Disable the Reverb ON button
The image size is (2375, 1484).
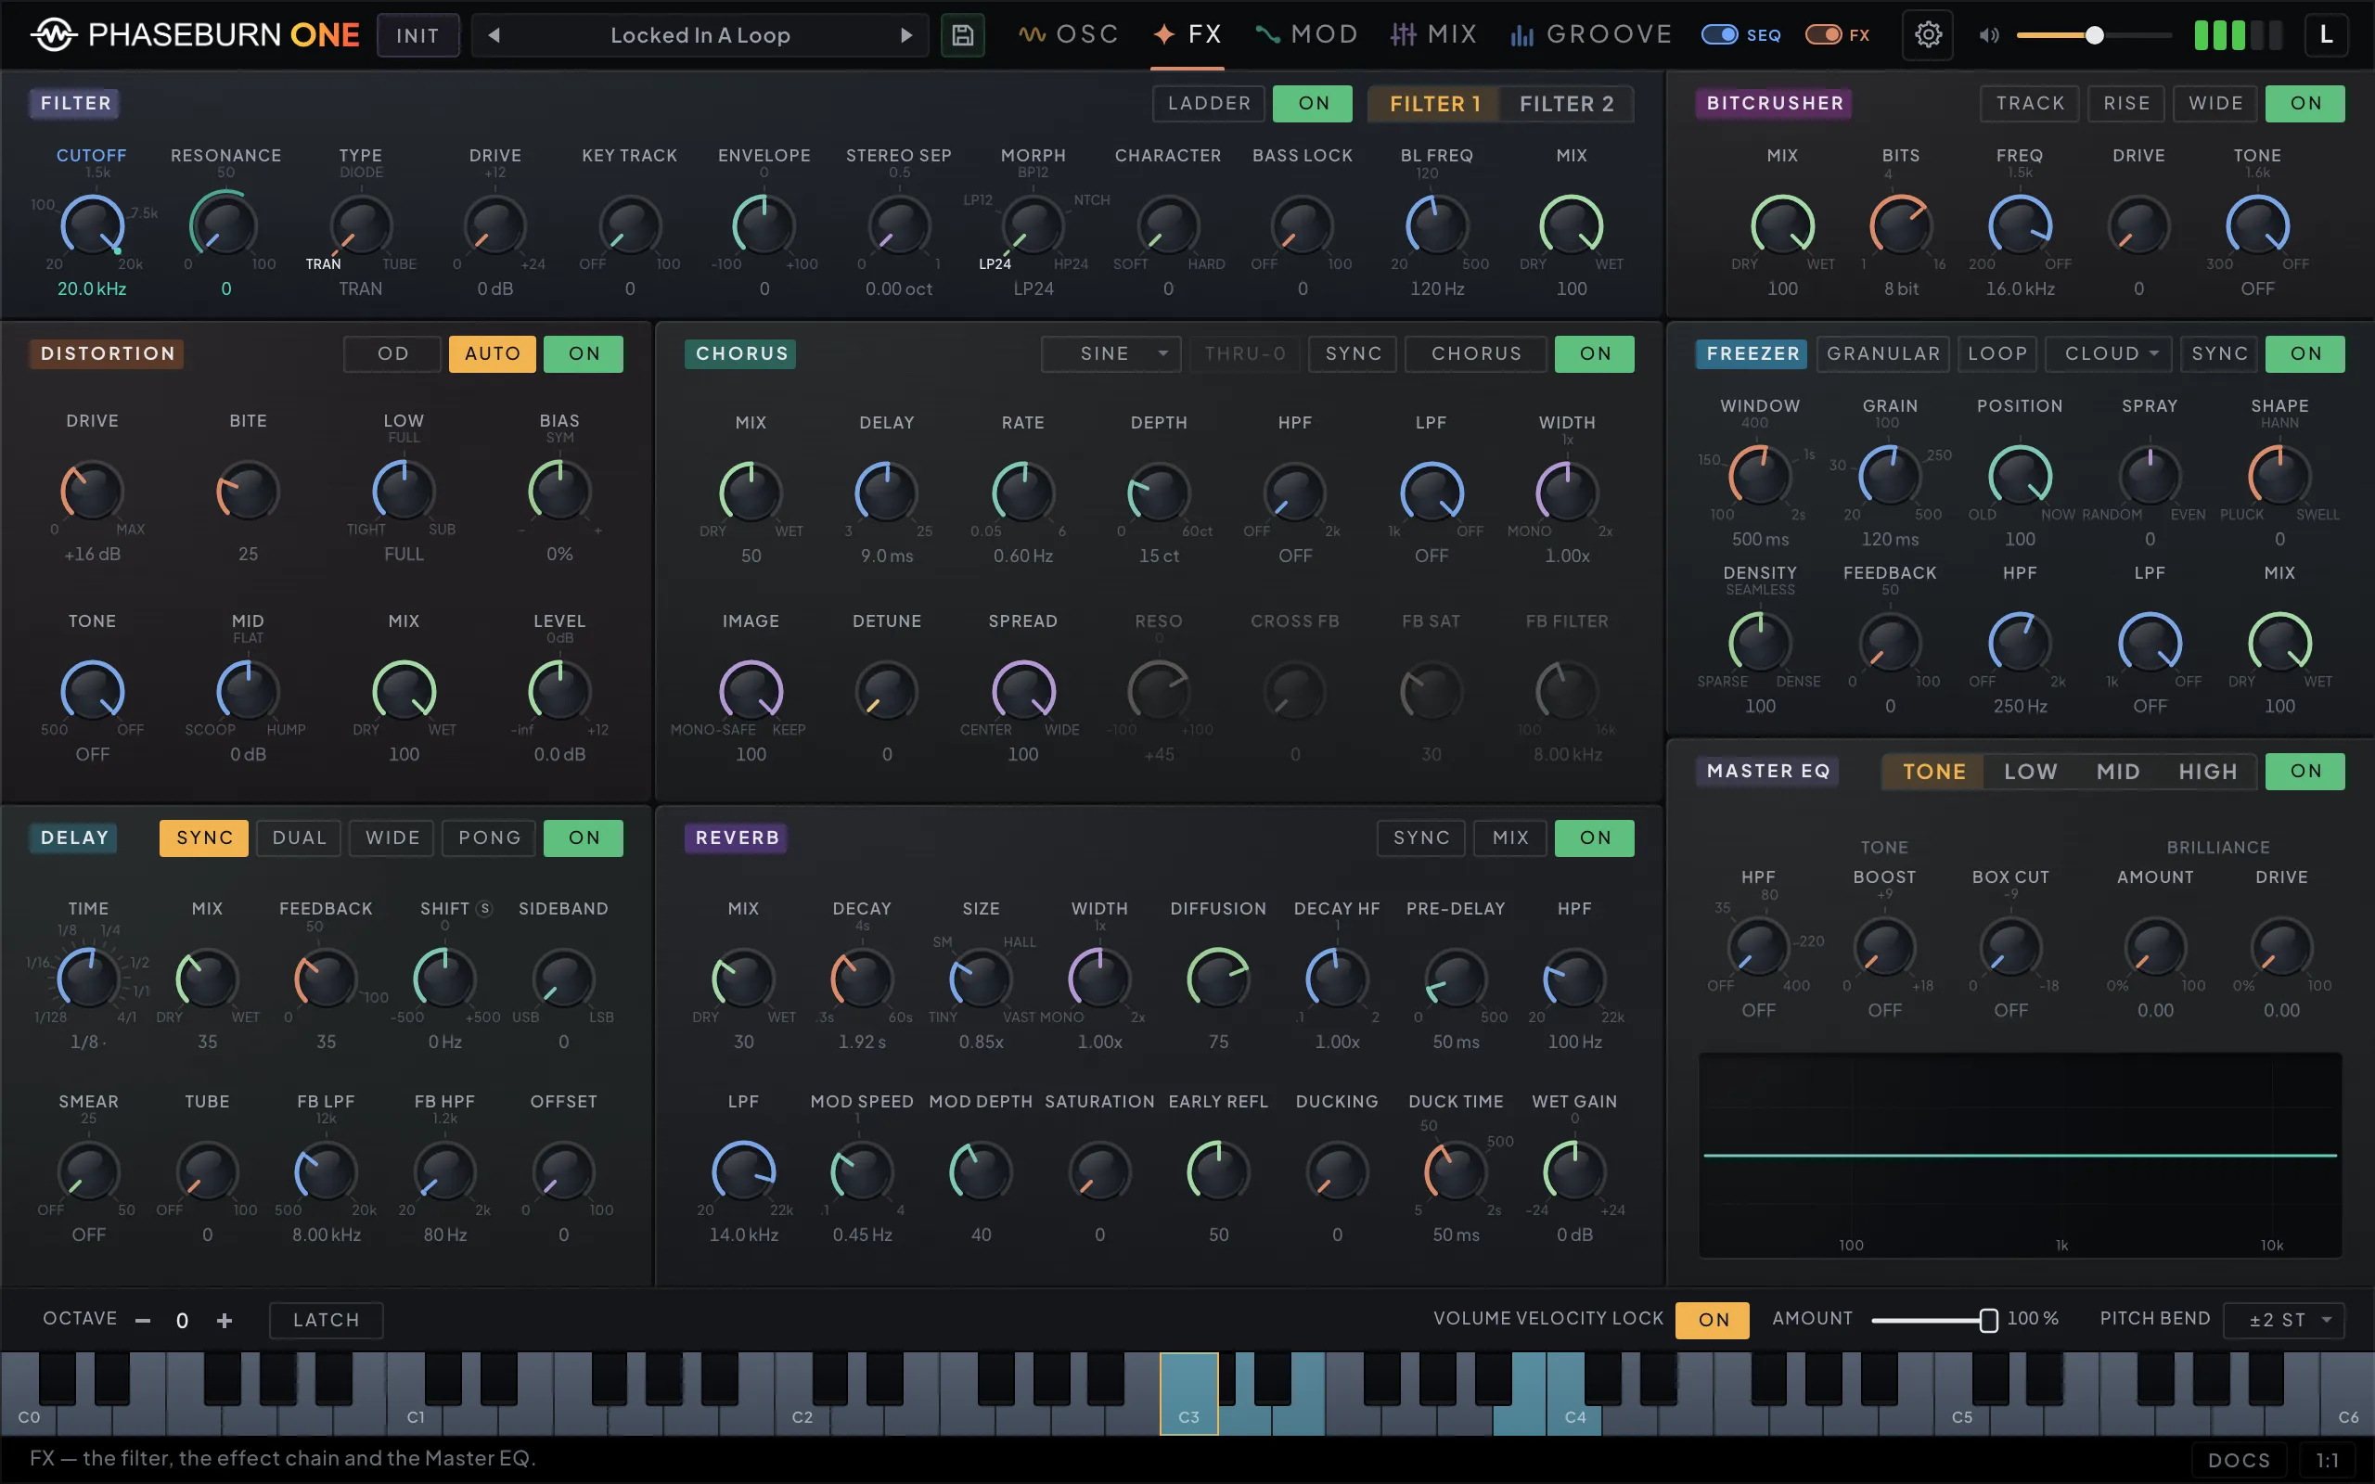pos(1595,838)
